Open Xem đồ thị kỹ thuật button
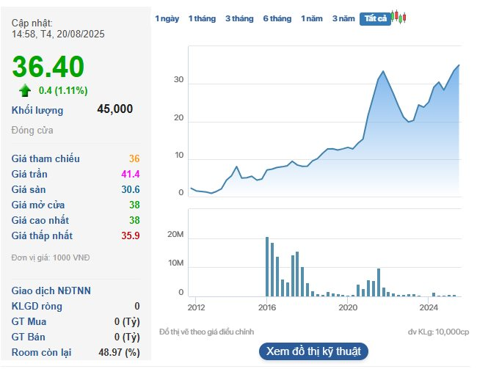Image resolution: width=477 pixels, height=369 pixels. [x=313, y=351]
